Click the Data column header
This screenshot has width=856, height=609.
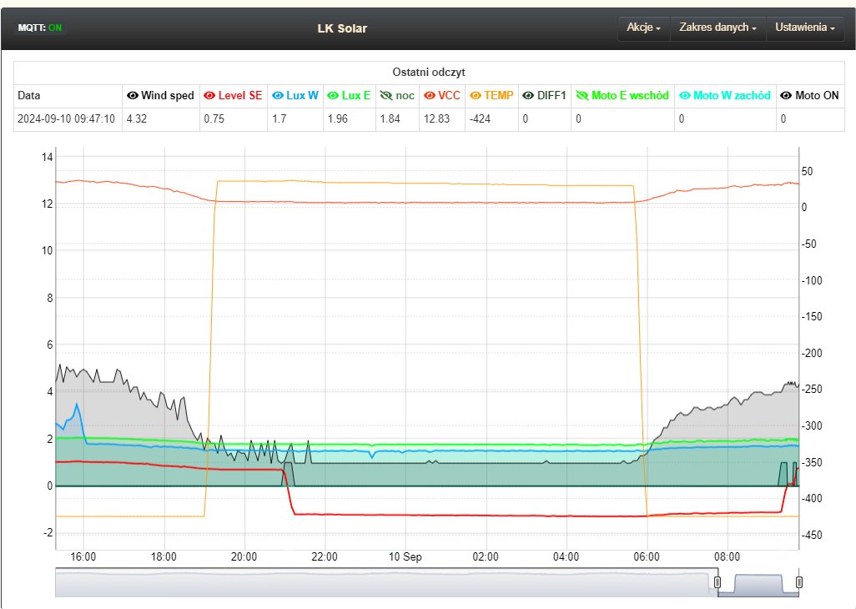tap(29, 96)
